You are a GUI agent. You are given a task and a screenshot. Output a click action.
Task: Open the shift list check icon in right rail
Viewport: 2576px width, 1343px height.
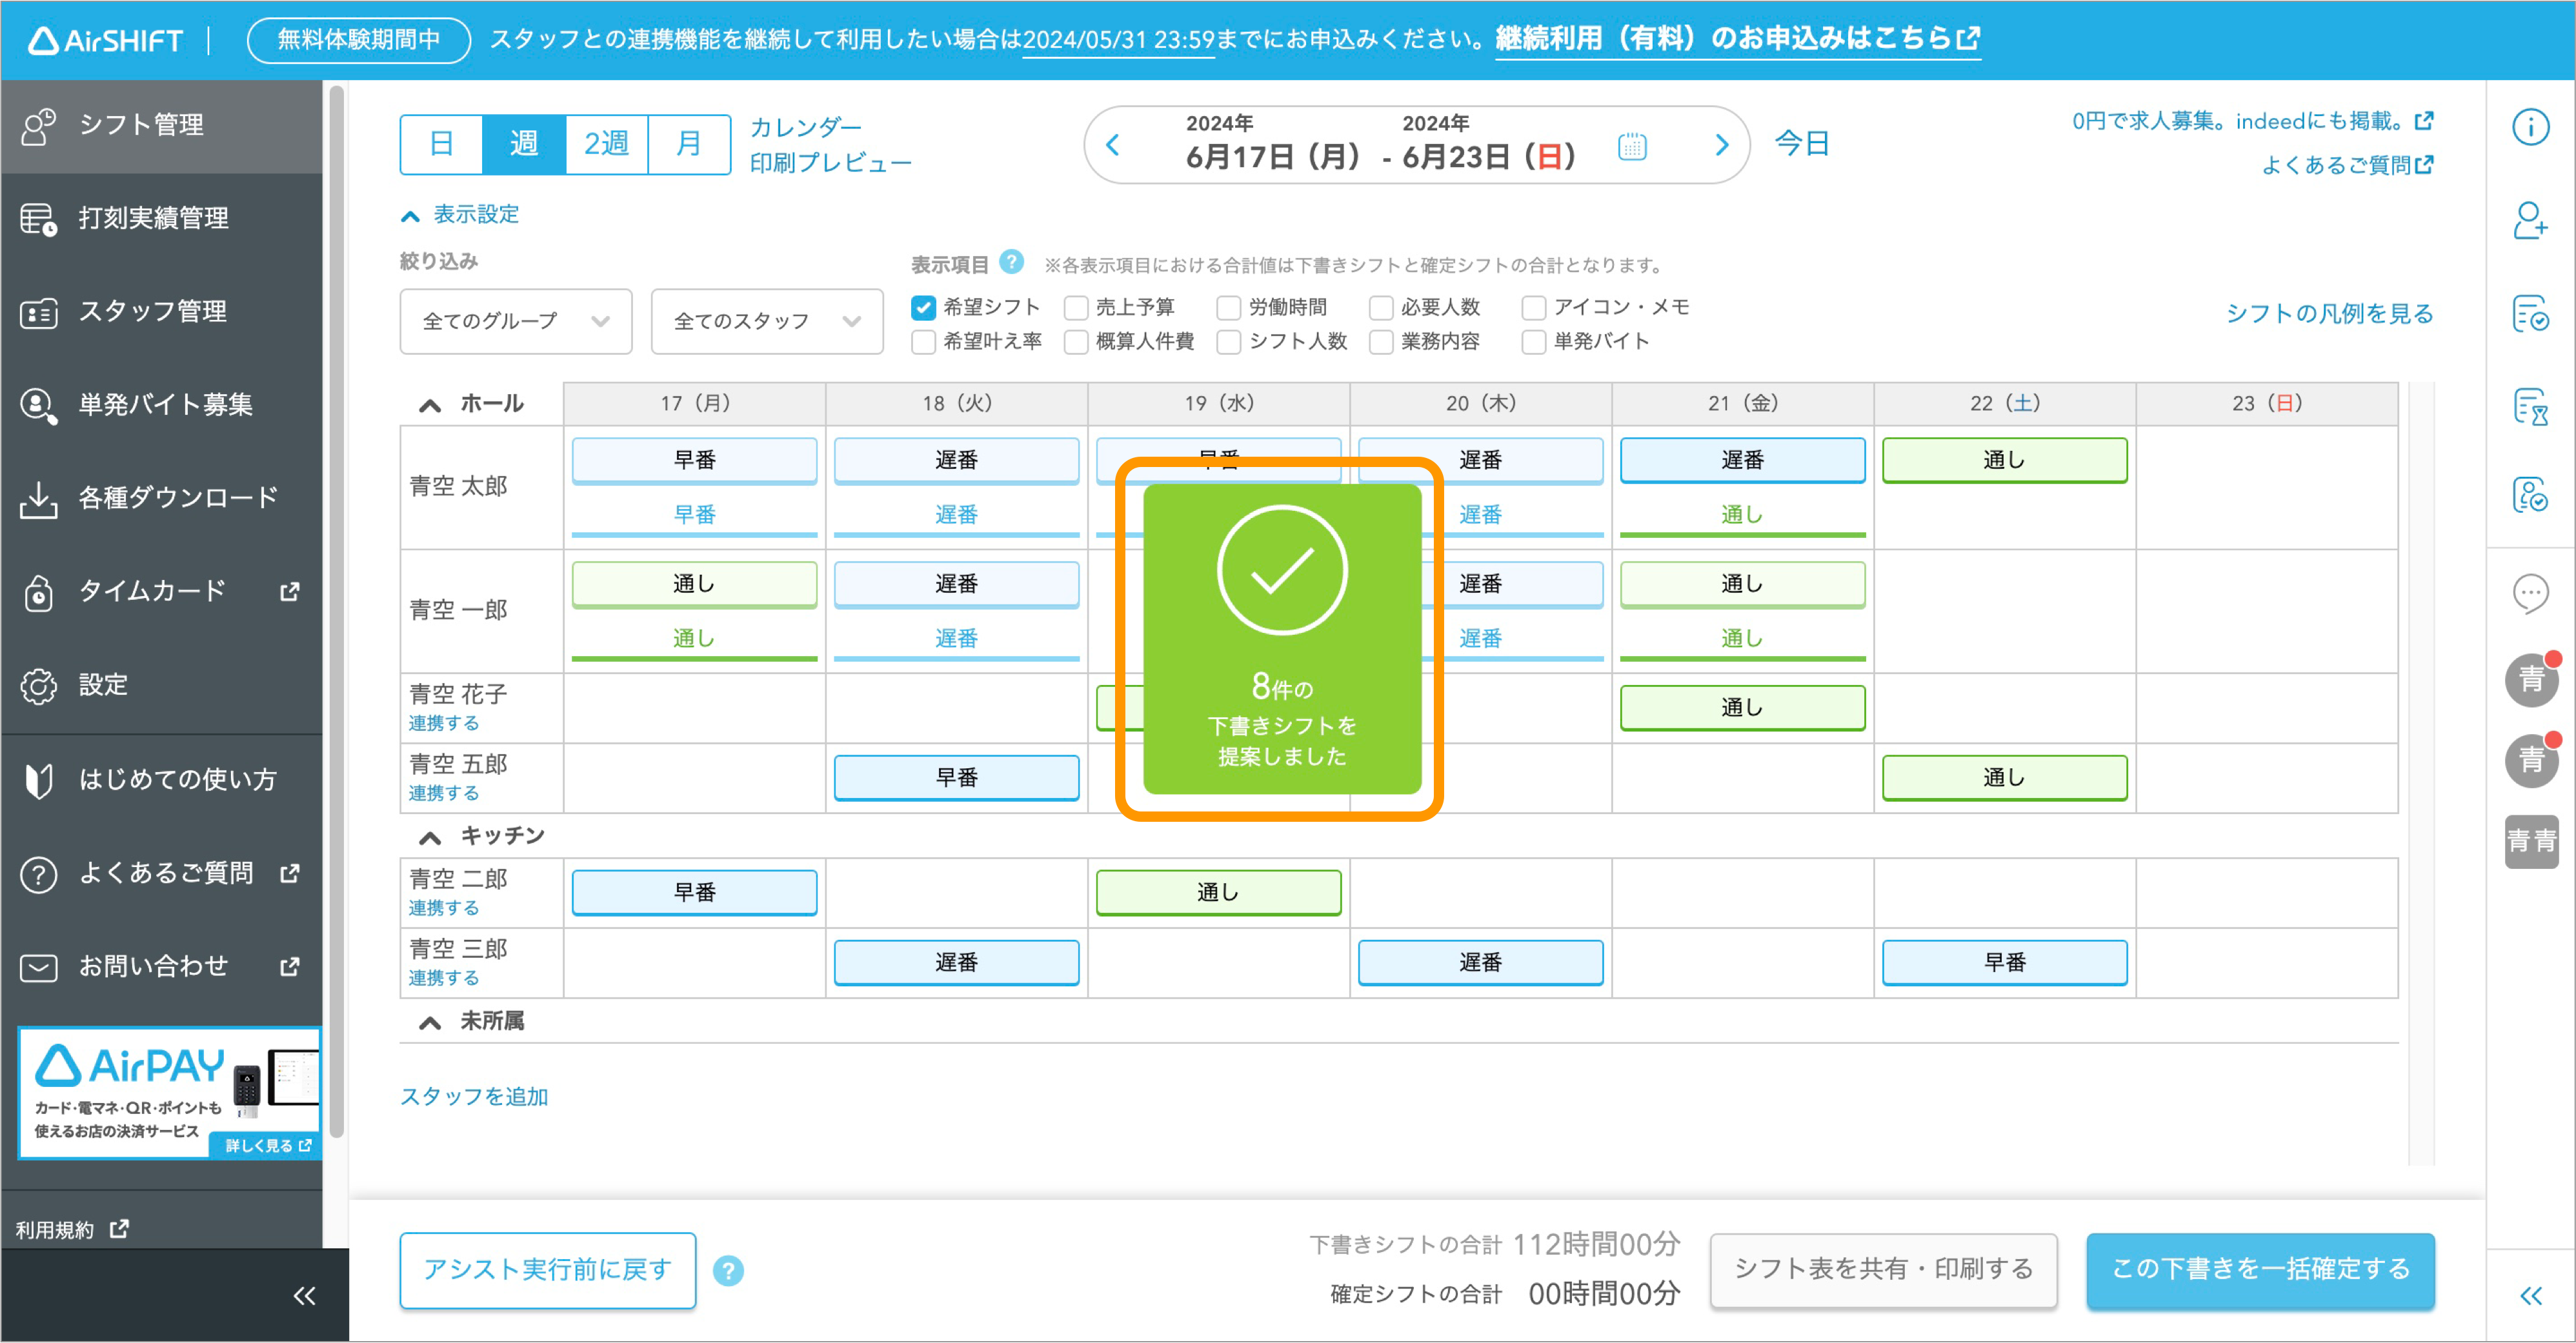click(2530, 313)
